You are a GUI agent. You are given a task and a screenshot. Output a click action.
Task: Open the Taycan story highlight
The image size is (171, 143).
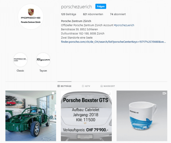point(43,60)
